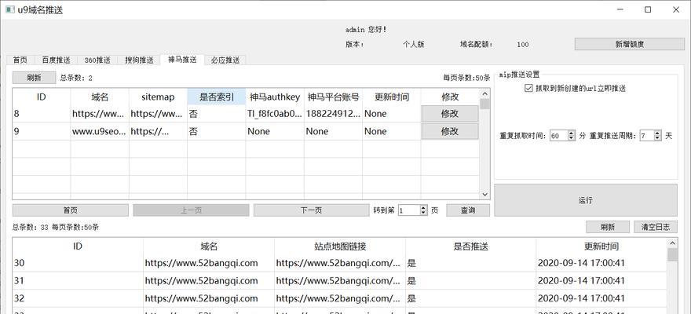
Task: Open the 首页 tab
Action: click(20, 60)
